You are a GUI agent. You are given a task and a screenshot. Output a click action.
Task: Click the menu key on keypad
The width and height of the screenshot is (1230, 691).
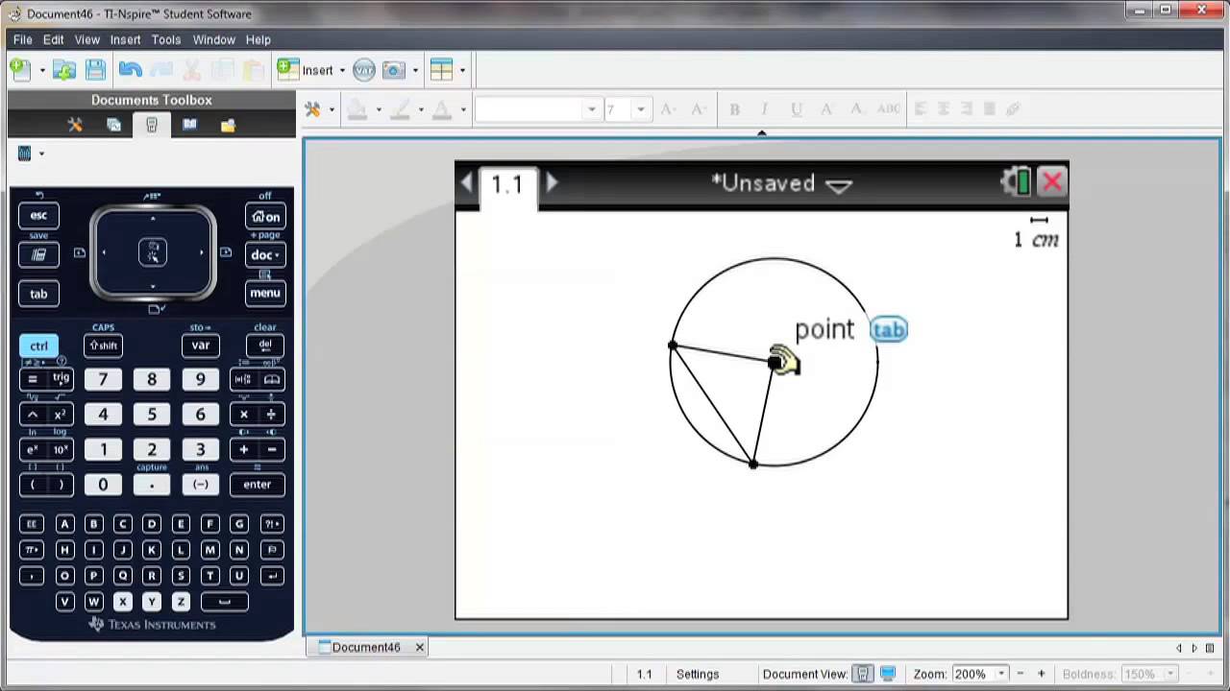coord(265,293)
